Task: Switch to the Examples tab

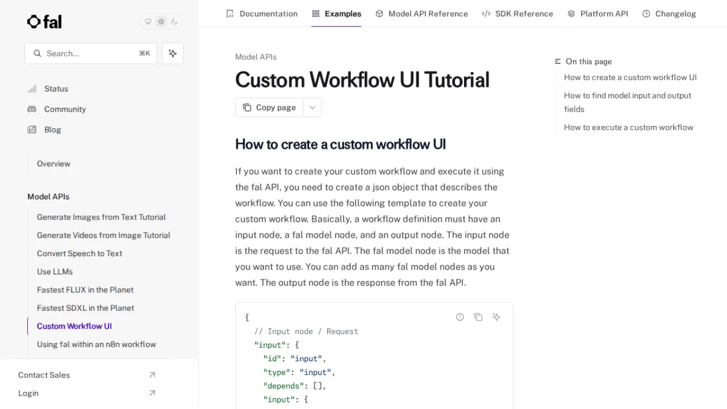Action: 336,13
